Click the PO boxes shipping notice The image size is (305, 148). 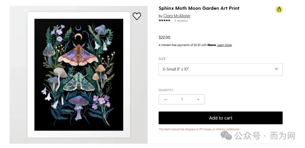click(199, 129)
